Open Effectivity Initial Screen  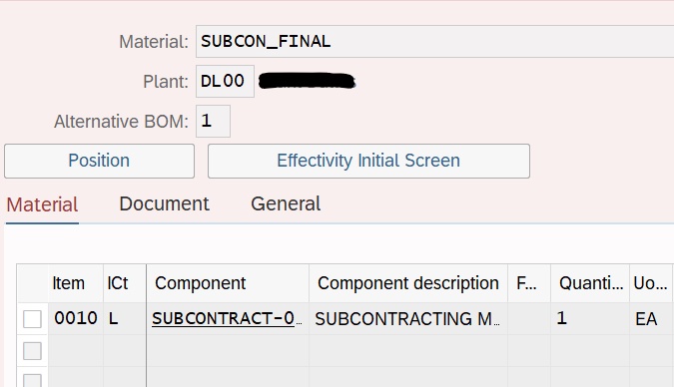click(x=368, y=161)
